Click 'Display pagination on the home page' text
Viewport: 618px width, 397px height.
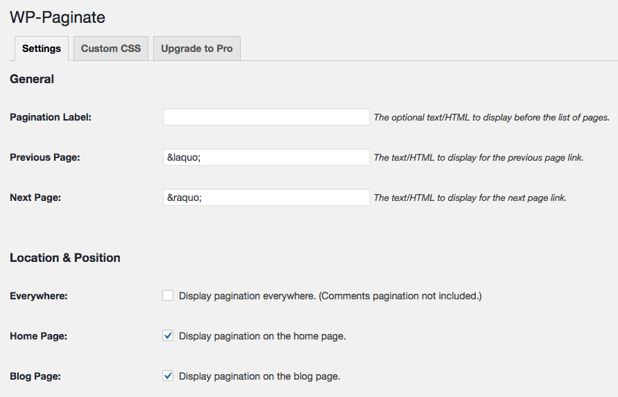(x=262, y=336)
